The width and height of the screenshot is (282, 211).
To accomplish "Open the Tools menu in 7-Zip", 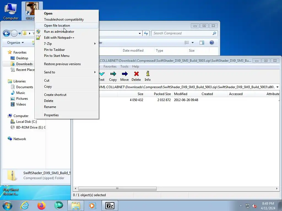I will pos(124,66).
